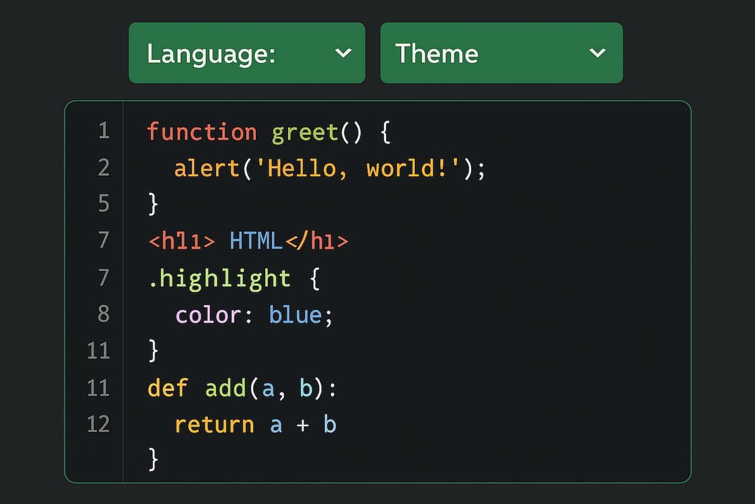755x504 pixels.
Task: Click line number 5 in the gutter
Action: (104, 204)
